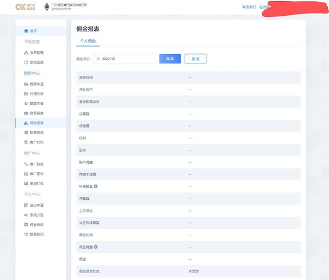The width and height of the screenshot is (329, 280).
Task: Expand the 财务中心 sidebar section
Action: pyautogui.click(x=32, y=73)
